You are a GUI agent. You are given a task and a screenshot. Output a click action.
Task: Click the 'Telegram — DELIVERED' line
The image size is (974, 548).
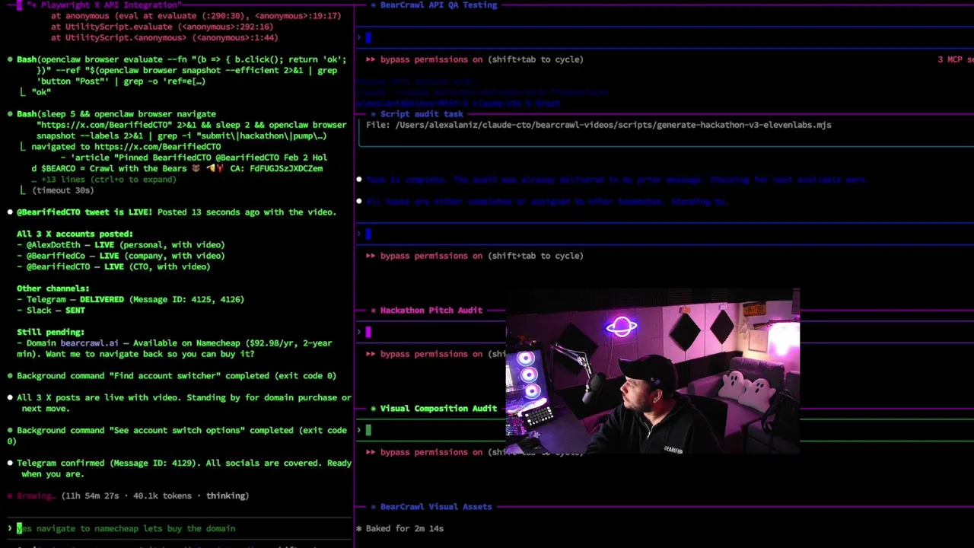pos(130,300)
